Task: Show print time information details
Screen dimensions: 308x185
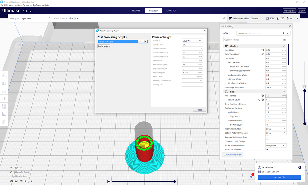Action: 299,167
